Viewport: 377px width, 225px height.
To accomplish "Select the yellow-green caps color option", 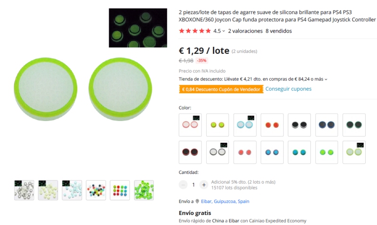I will (x=218, y=125).
